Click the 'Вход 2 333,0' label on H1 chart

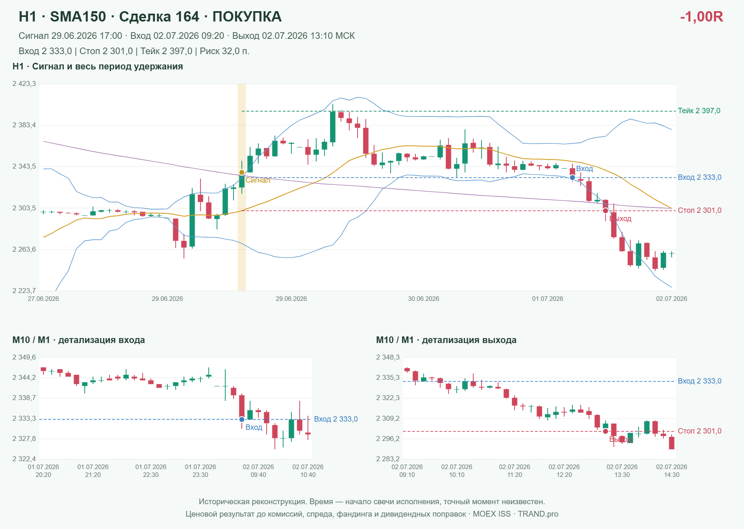(x=699, y=177)
